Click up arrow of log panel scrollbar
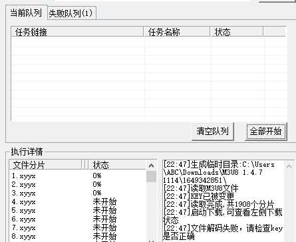The width and height of the screenshot is (296, 242). click(289, 166)
